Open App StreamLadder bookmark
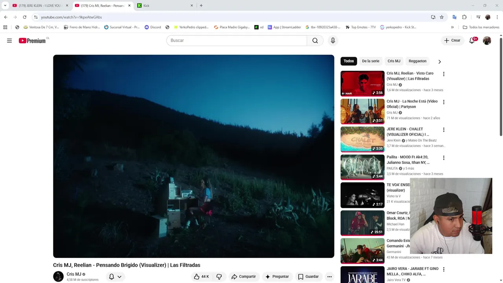Screen dimensions: 503x283 pyautogui.click(x=284, y=27)
